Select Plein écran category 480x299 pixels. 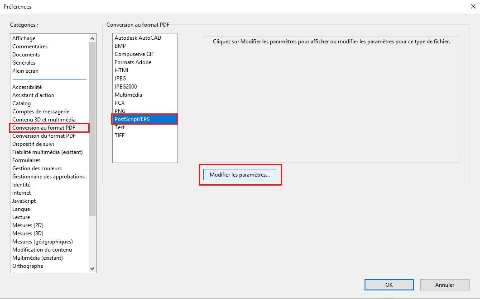[x=25, y=70]
